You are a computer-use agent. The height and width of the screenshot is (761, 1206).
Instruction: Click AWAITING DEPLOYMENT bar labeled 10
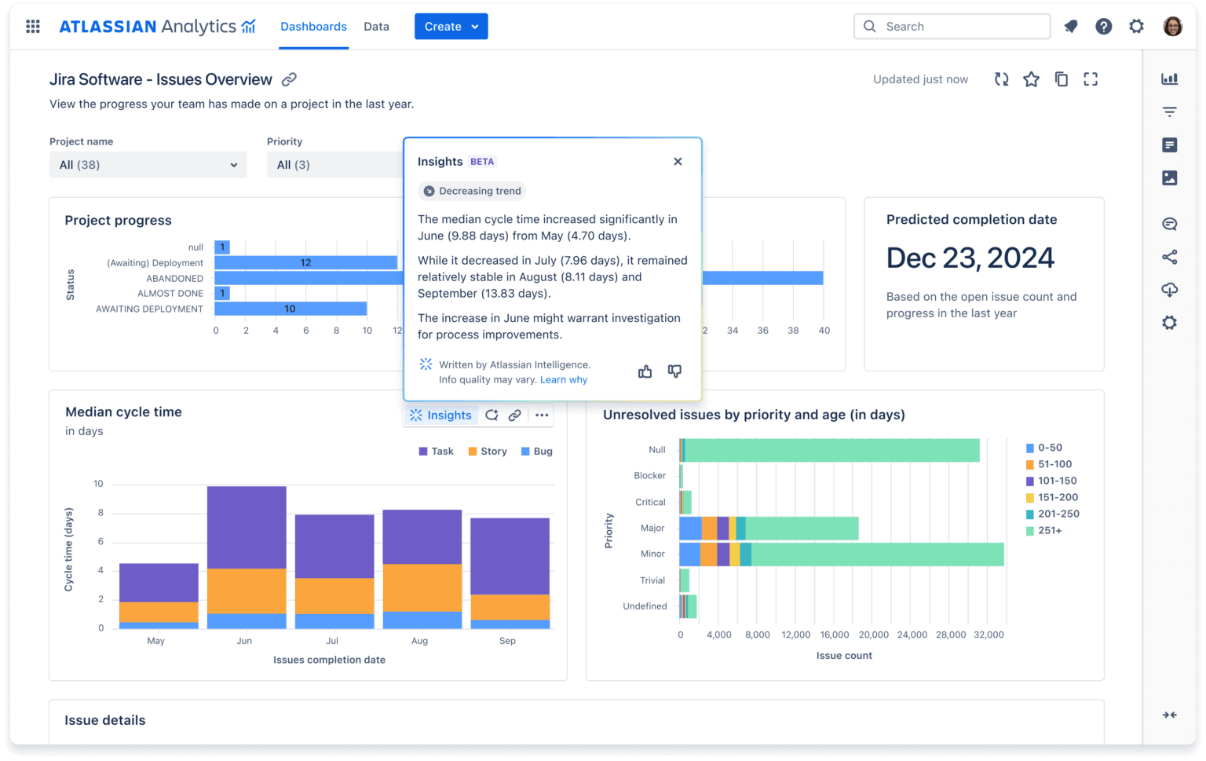(291, 309)
